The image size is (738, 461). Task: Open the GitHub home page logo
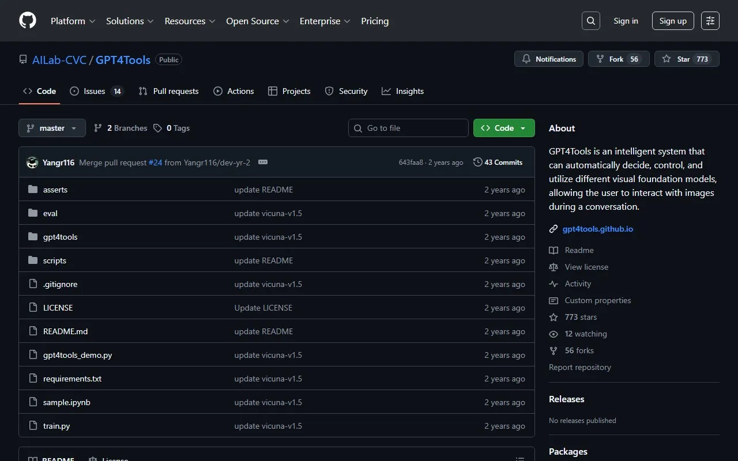click(27, 21)
